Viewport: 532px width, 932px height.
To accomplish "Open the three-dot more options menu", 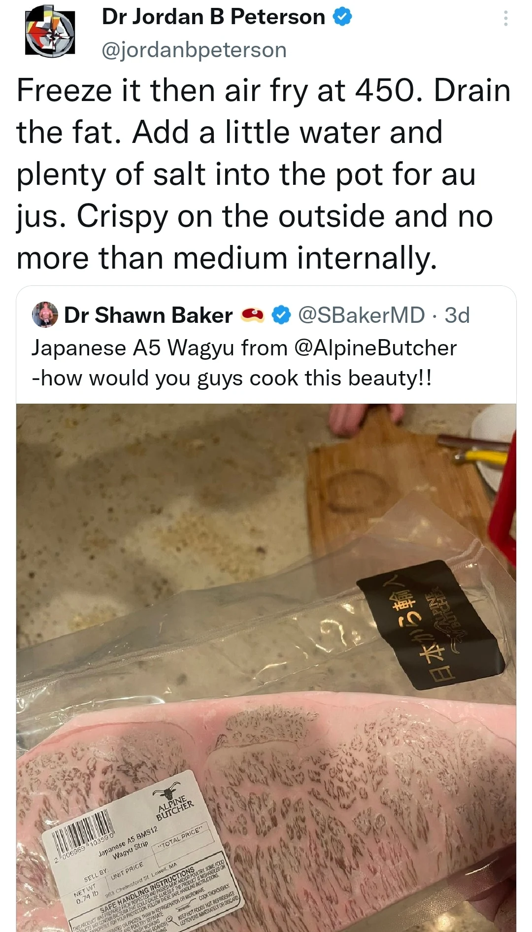I will tap(505, 18).
